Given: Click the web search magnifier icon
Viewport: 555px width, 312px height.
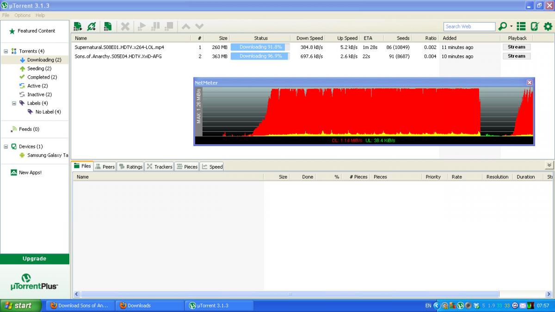Looking at the screenshot, I should coord(503,26).
